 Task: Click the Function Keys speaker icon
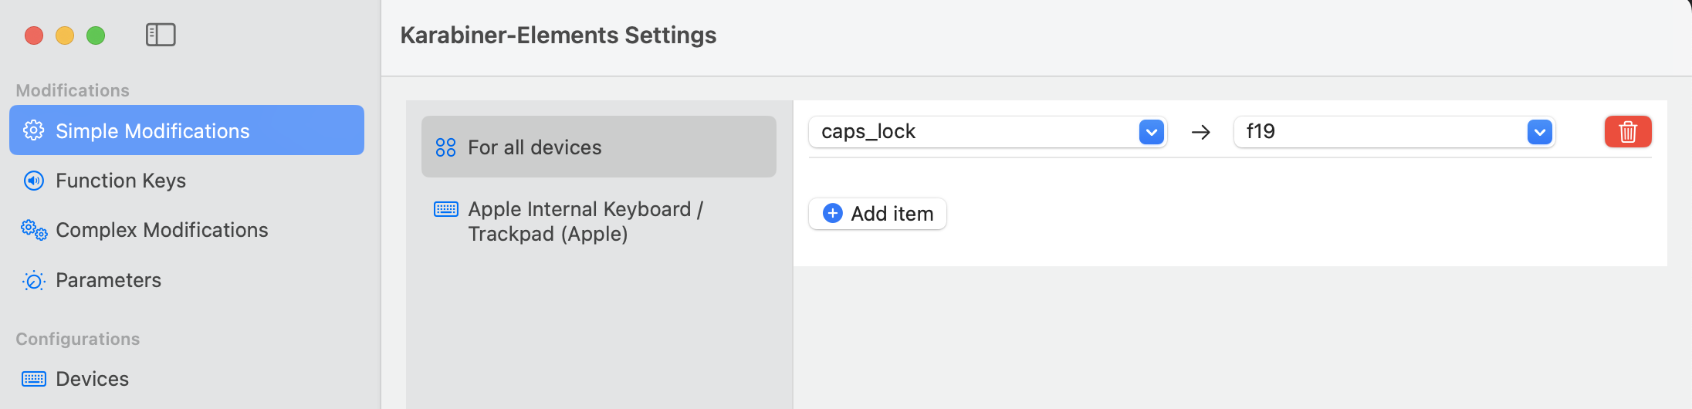tap(34, 181)
